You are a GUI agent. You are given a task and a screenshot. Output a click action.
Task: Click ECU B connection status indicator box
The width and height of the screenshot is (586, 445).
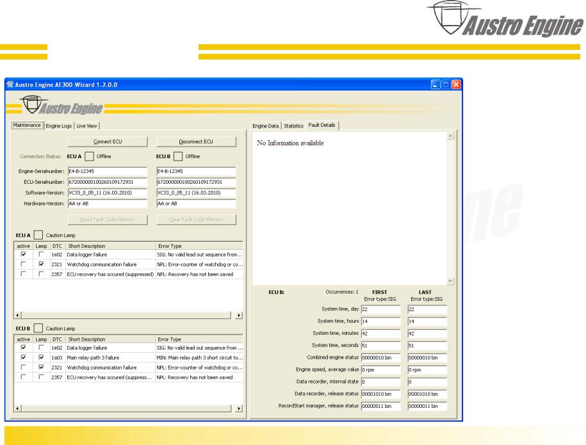click(178, 156)
